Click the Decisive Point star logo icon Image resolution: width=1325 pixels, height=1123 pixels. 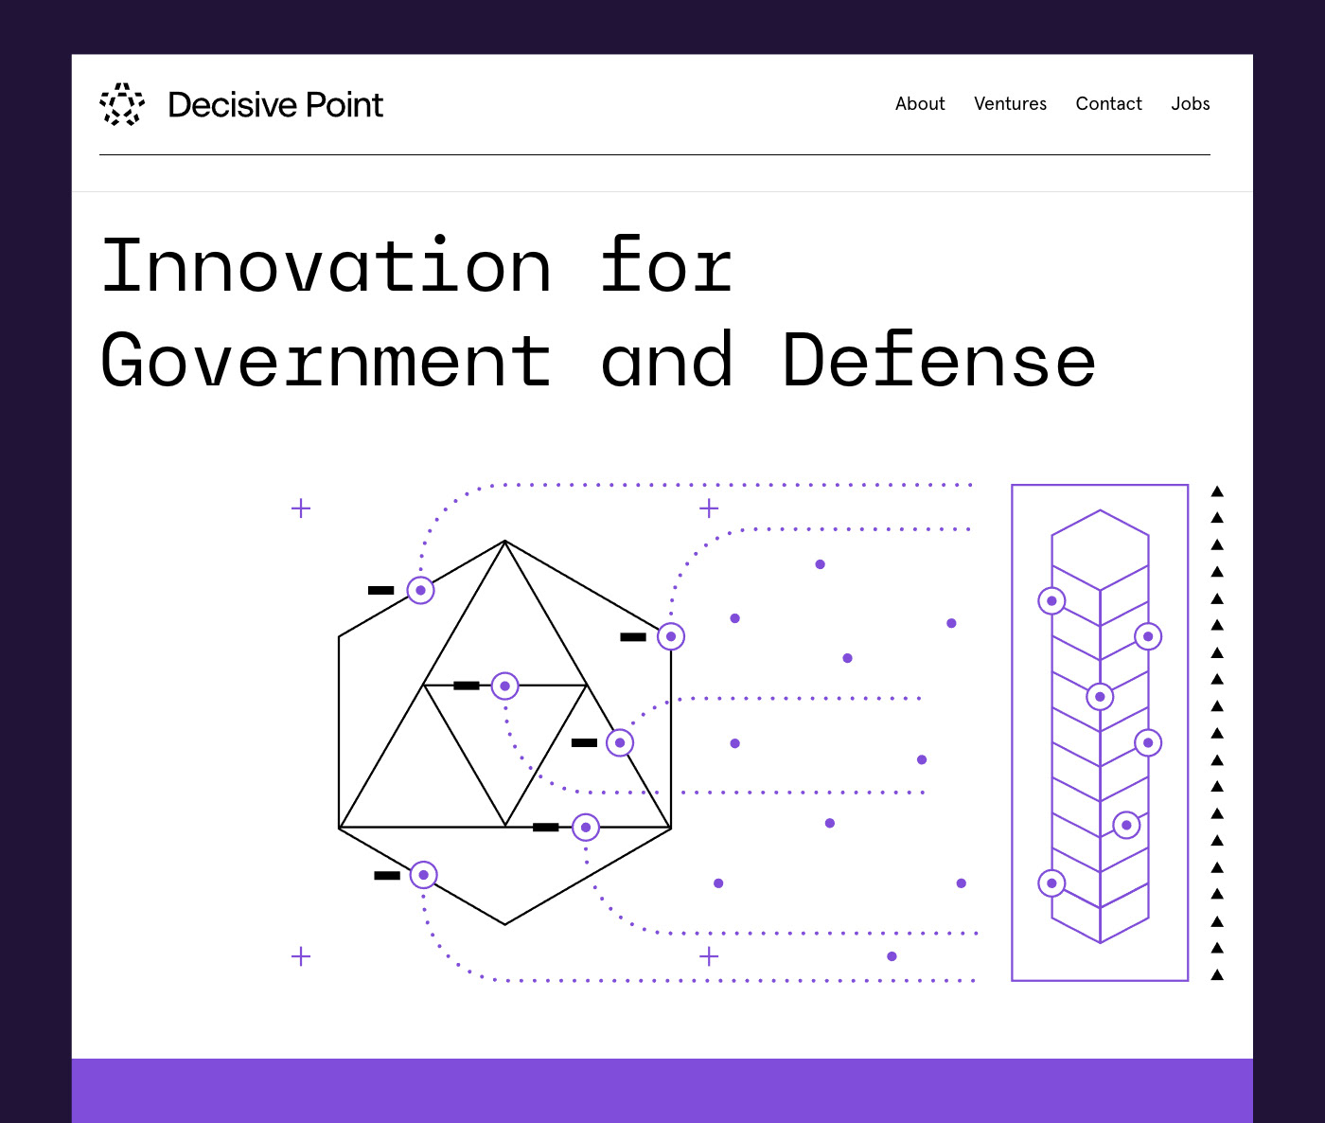tap(122, 104)
